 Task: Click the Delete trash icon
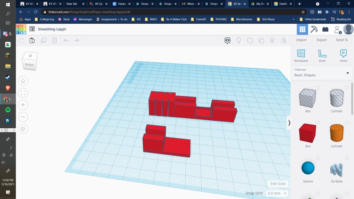pos(54,40)
